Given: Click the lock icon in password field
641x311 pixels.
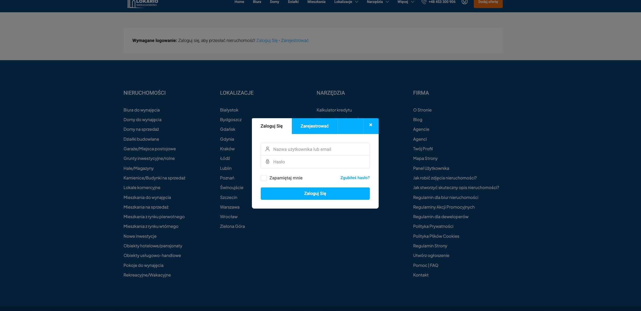Looking at the screenshot, I should 267,162.
